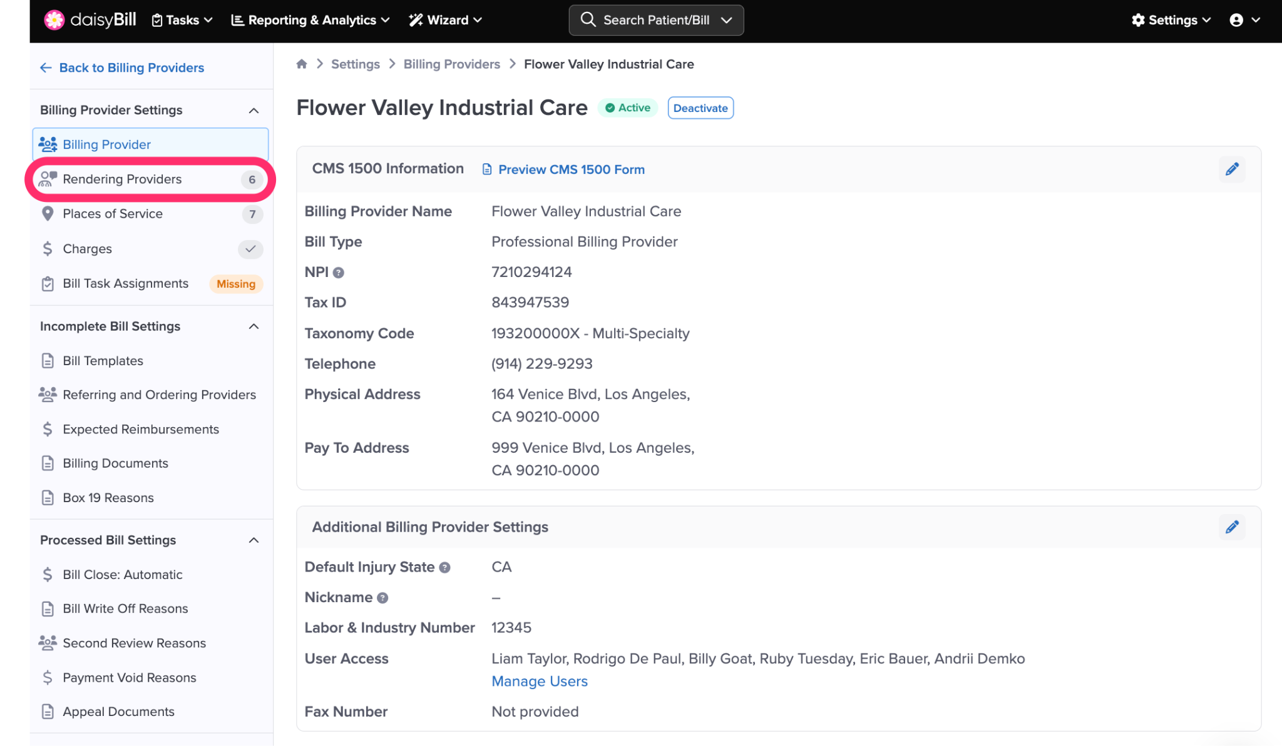
Task: Open the Tasks menu
Action: click(x=182, y=20)
